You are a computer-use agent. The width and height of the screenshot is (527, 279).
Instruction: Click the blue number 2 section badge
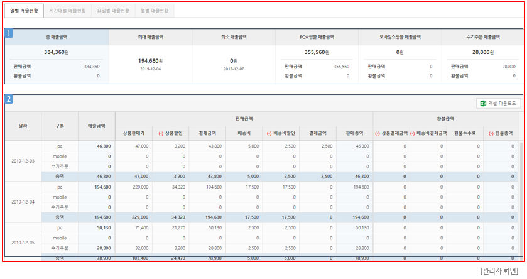click(x=9, y=99)
